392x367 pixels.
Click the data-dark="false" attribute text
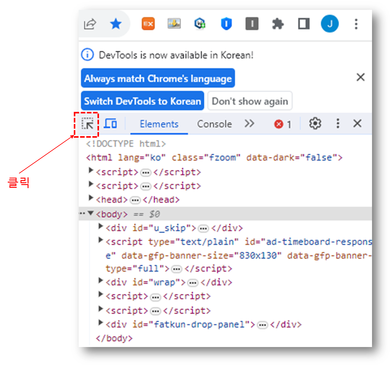tap(291, 158)
